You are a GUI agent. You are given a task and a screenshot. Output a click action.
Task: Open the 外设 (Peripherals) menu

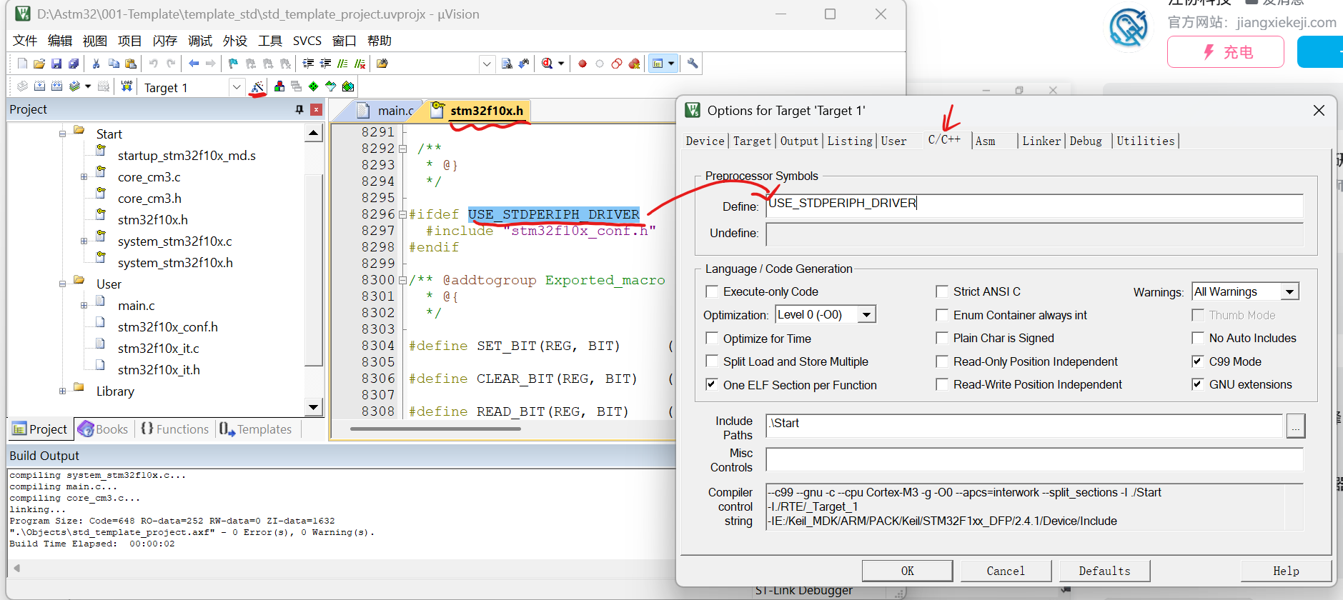click(x=235, y=41)
